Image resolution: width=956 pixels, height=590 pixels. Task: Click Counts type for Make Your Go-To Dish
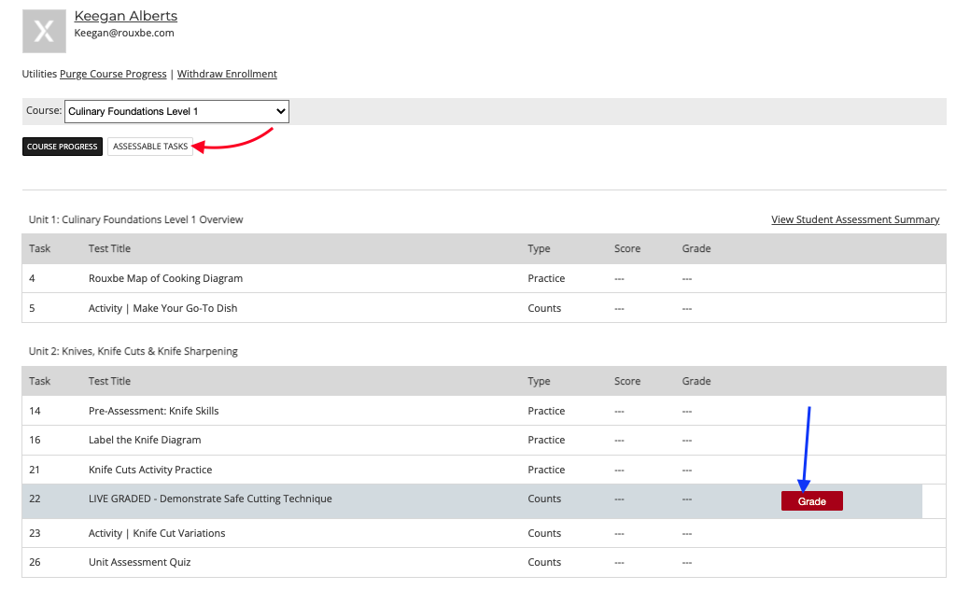544,308
